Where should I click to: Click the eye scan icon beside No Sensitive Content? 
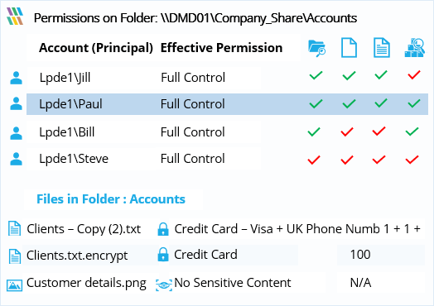tap(164, 284)
